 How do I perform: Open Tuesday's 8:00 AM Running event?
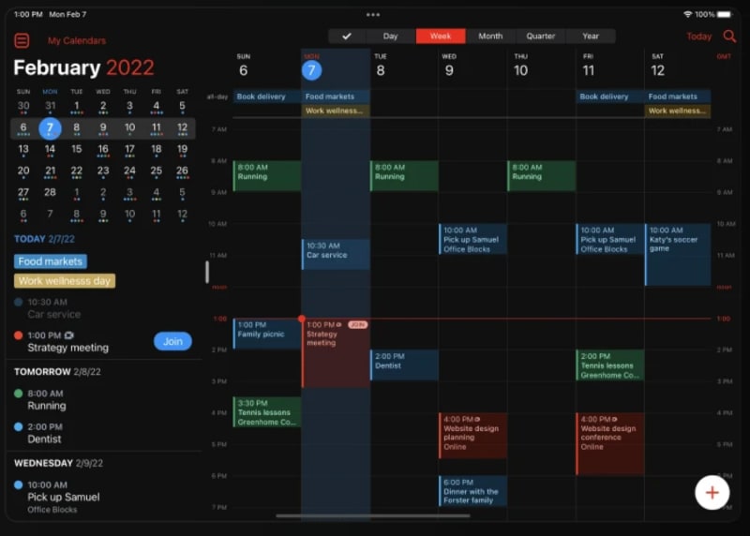404,176
